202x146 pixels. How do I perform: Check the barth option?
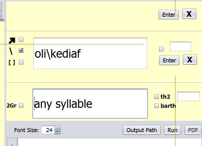(x=157, y=106)
